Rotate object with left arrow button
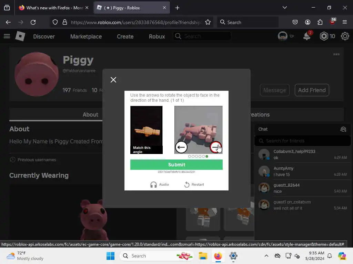 (x=181, y=147)
